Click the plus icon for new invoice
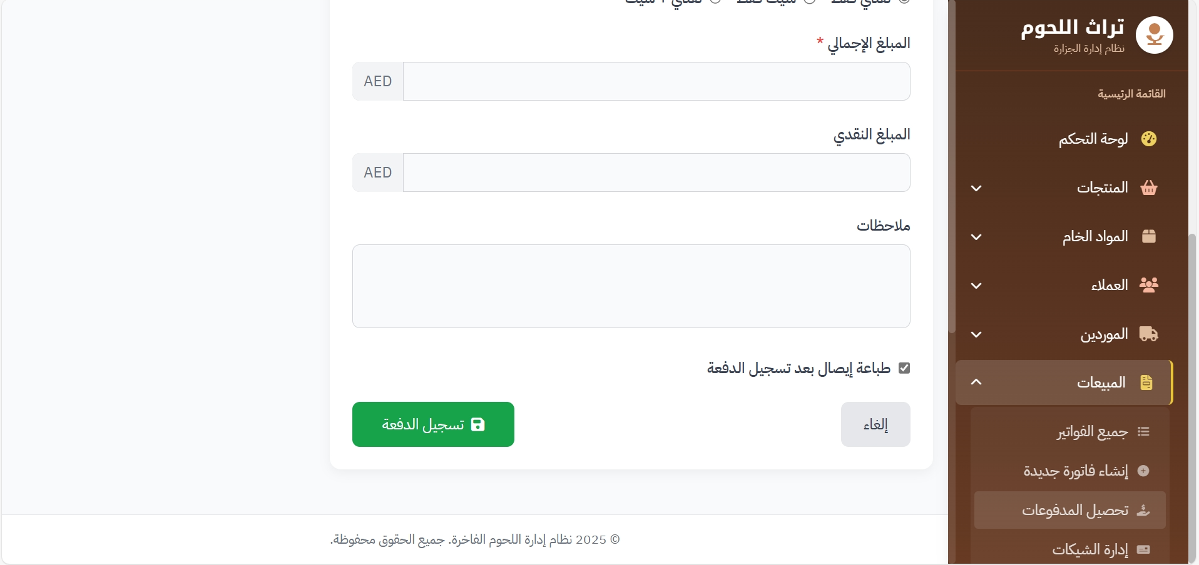 click(1143, 471)
